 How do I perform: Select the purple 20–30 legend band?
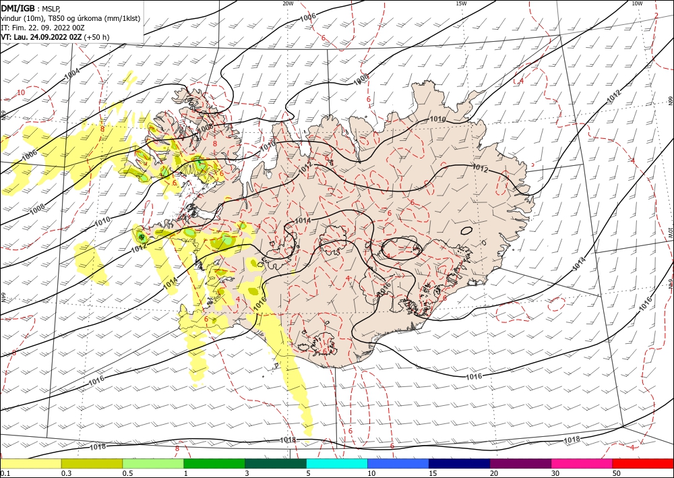tap(520, 463)
